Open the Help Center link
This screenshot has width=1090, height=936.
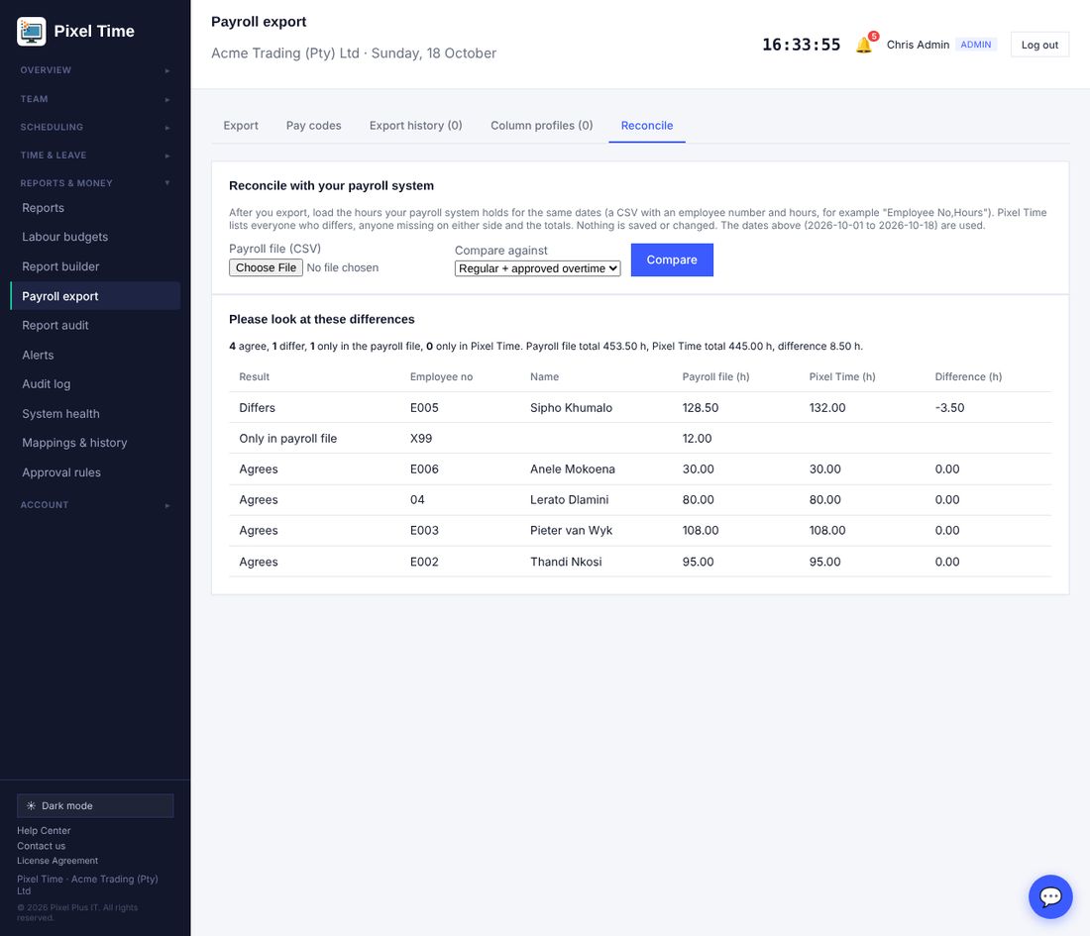pos(44,830)
